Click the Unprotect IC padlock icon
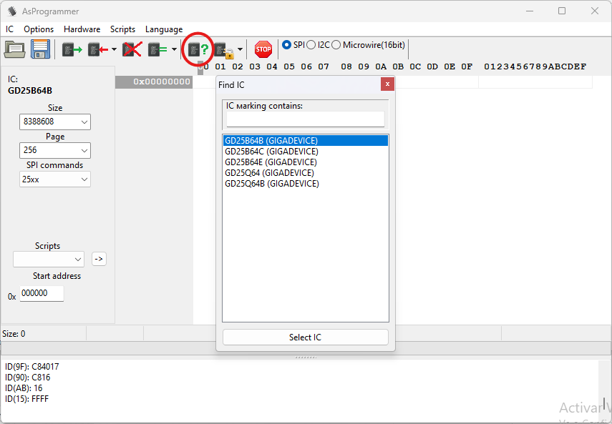The height and width of the screenshot is (424, 612). point(223,50)
